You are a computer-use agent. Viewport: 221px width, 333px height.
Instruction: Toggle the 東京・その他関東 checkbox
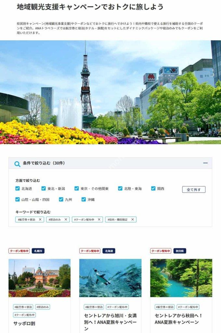point(77,188)
